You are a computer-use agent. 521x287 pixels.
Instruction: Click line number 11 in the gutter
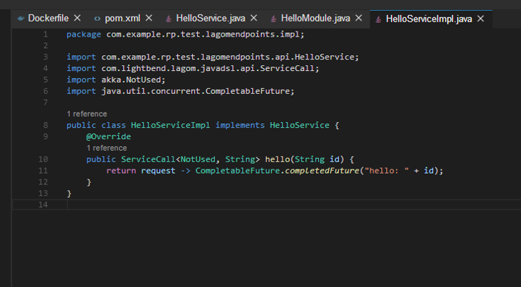[43, 171]
